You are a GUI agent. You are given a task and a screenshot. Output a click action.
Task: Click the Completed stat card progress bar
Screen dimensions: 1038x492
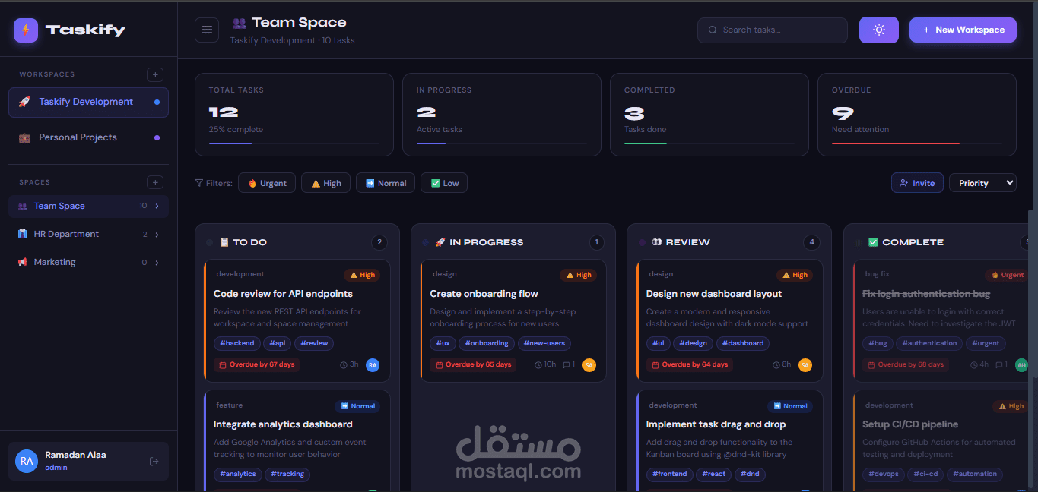(x=709, y=143)
